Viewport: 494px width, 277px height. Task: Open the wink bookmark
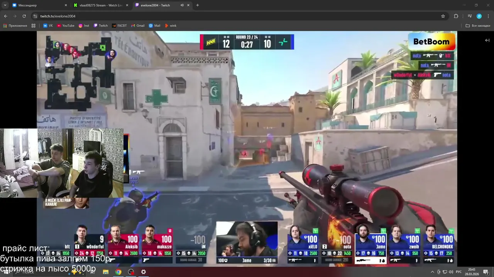point(171,26)
